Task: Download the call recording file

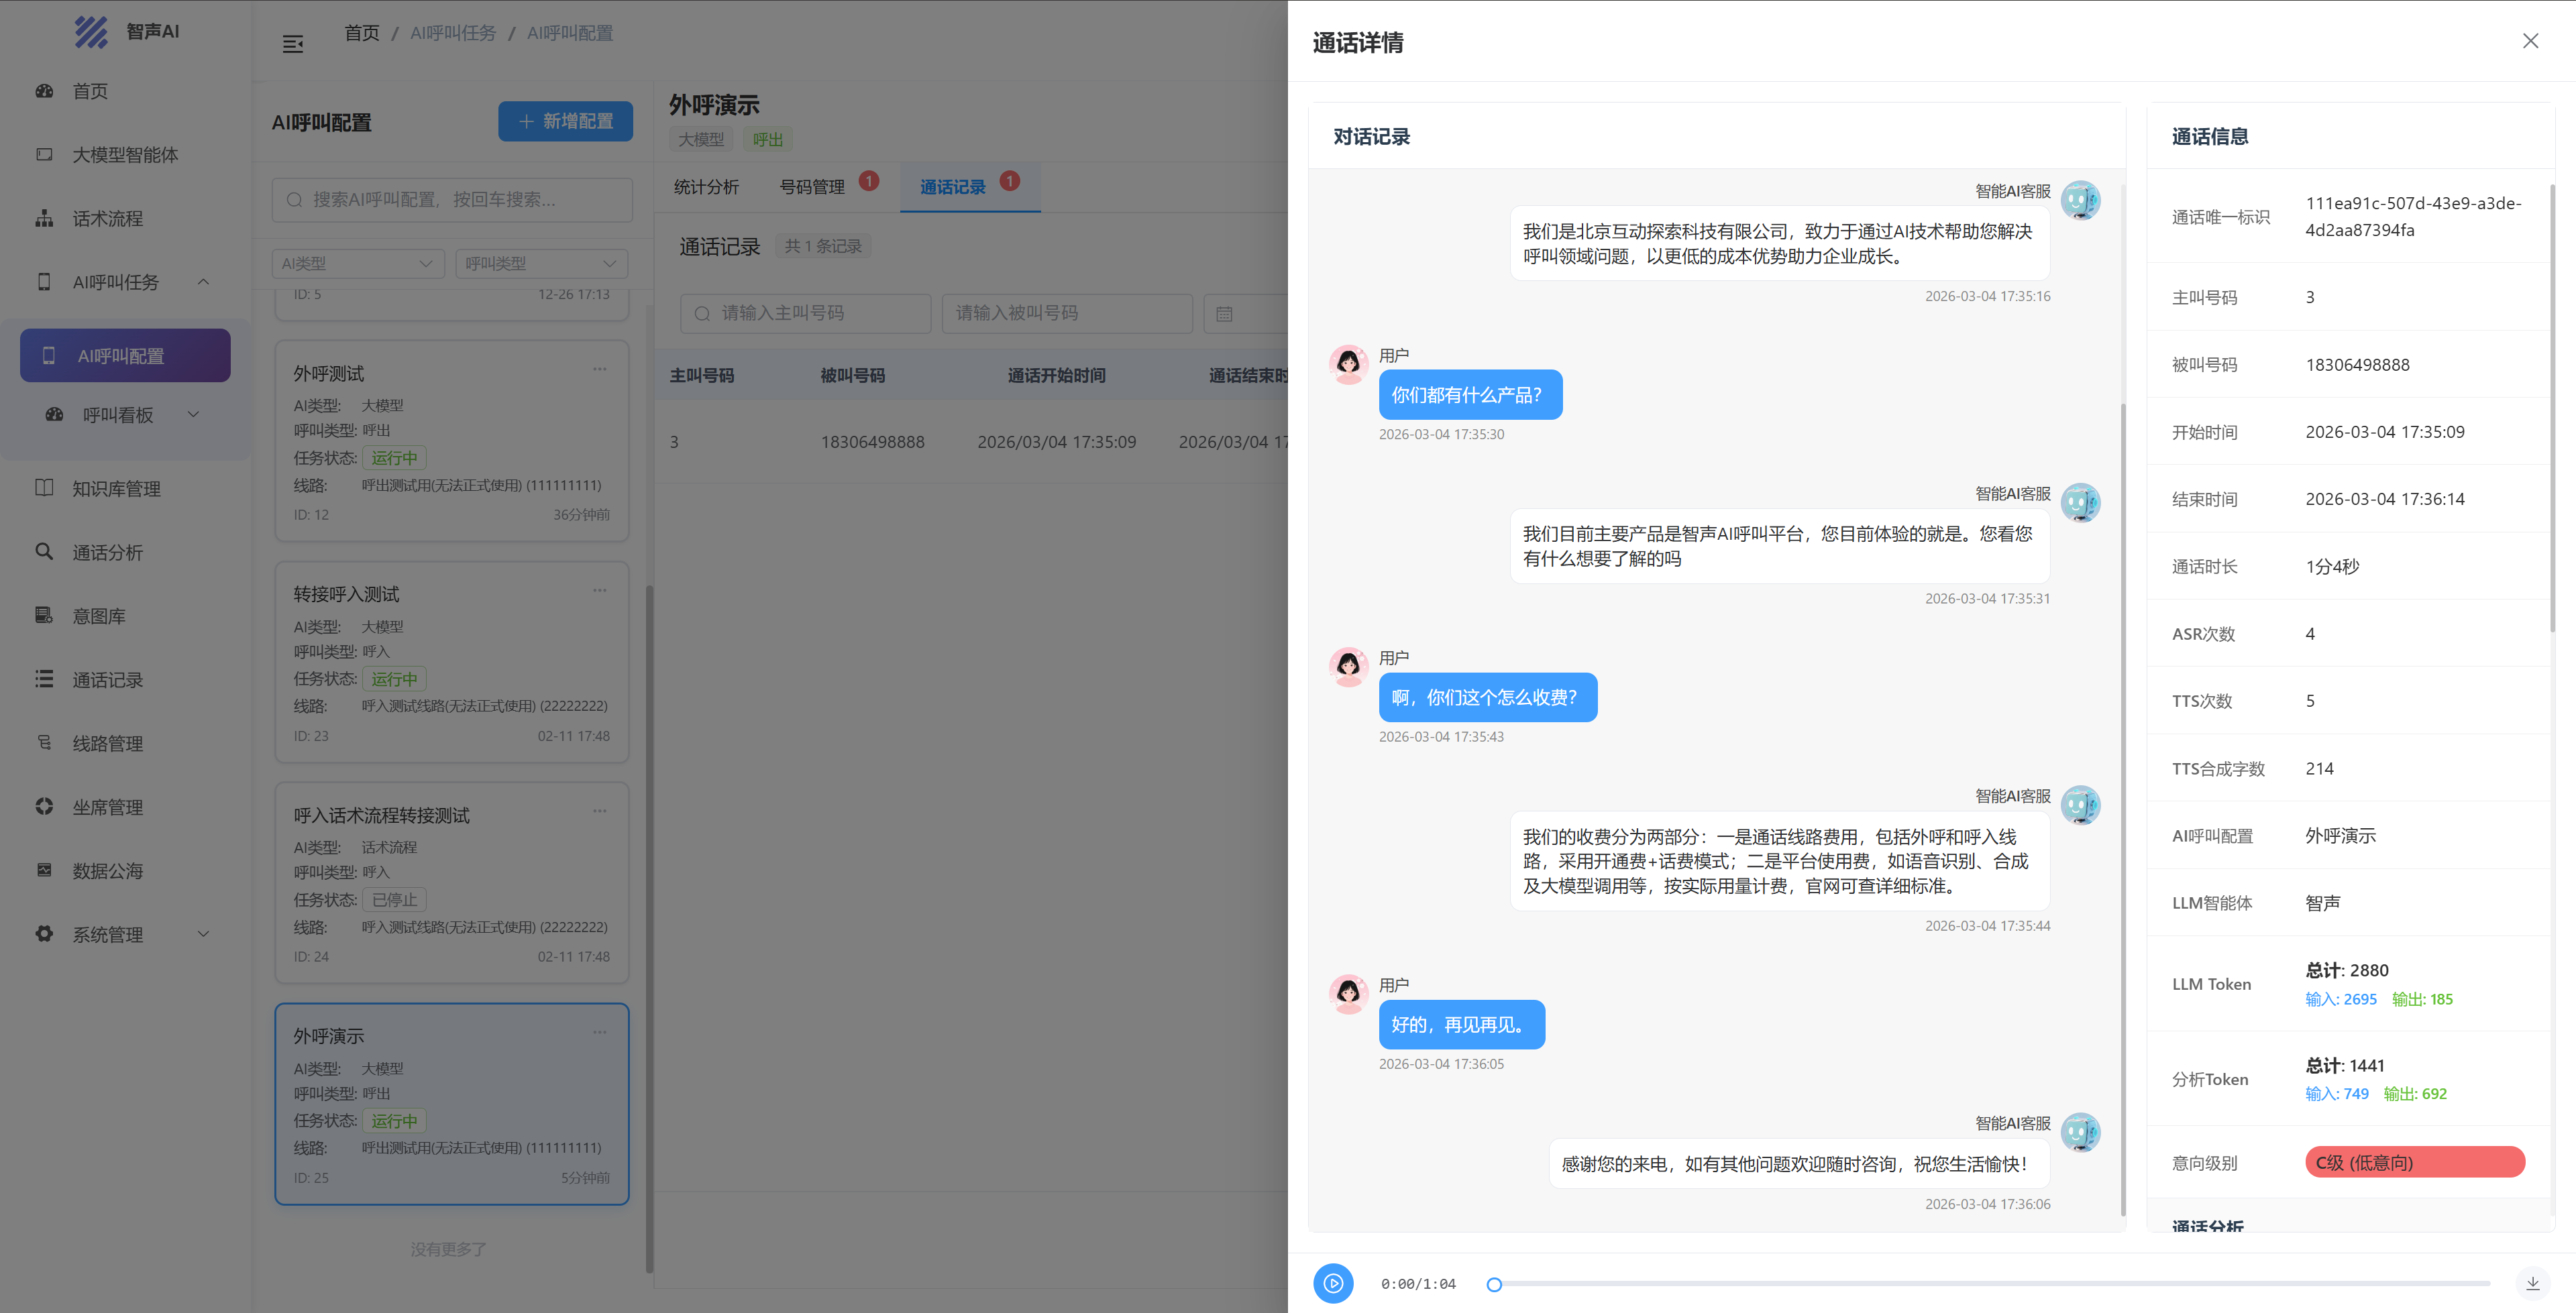Action: [2532, 1283]
